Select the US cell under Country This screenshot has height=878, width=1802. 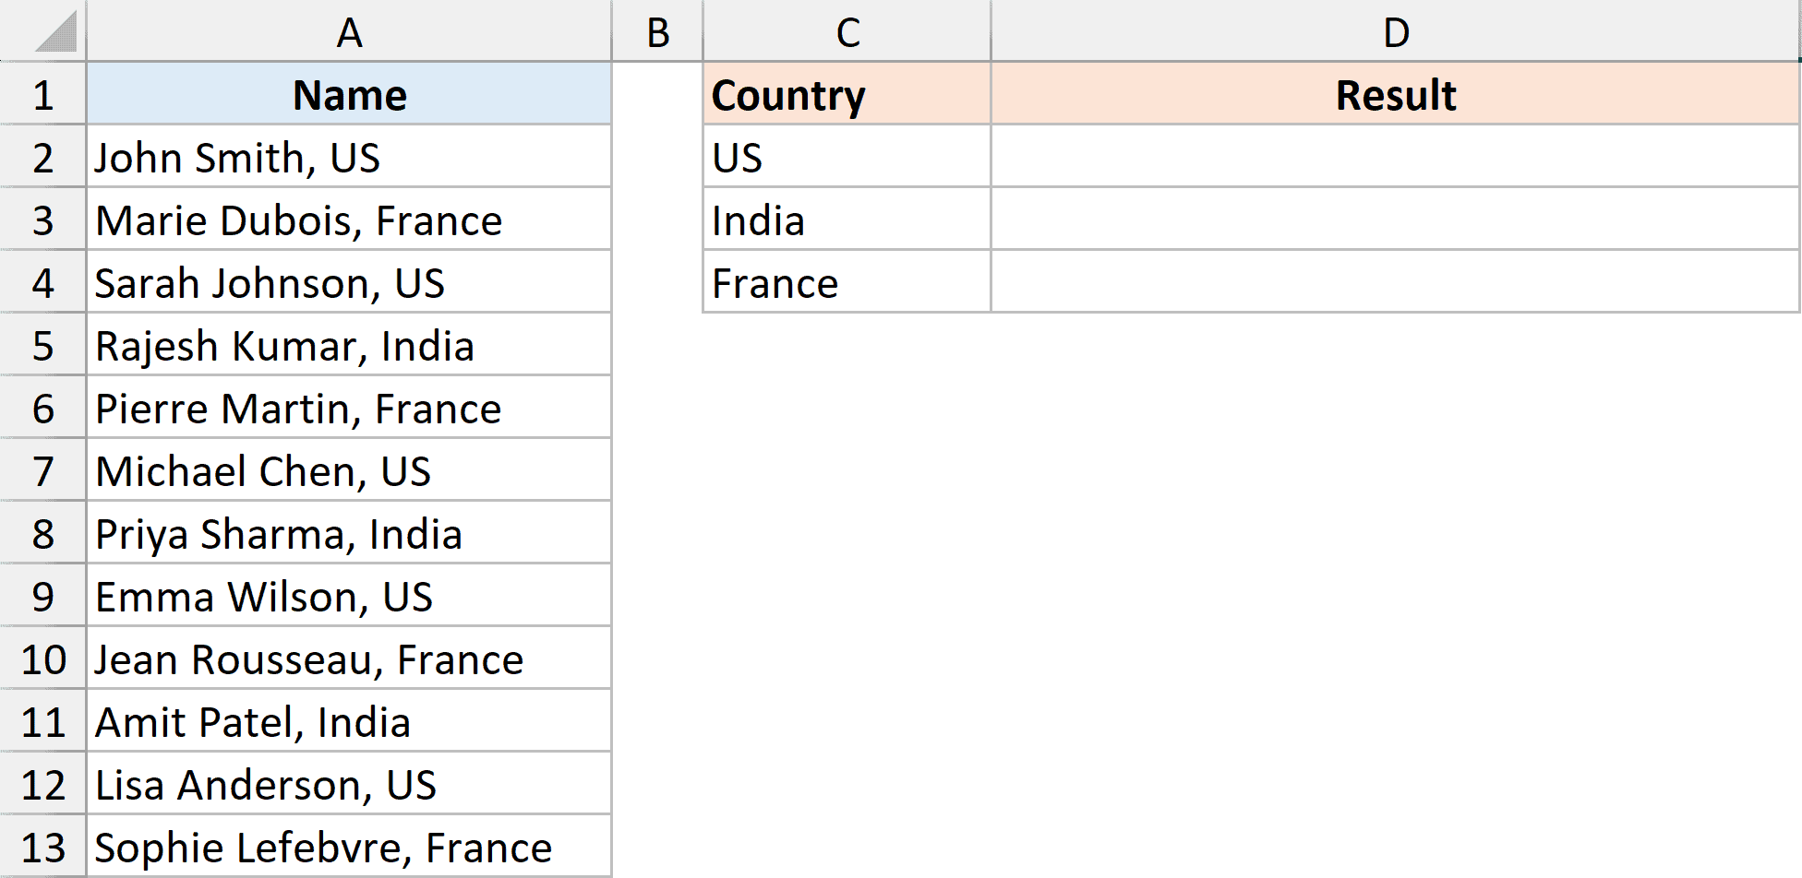(846, 157)
